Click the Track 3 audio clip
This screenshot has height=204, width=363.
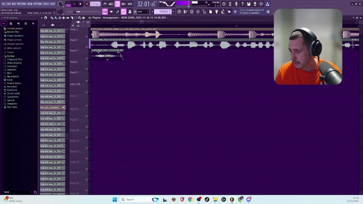coord(107,54)
